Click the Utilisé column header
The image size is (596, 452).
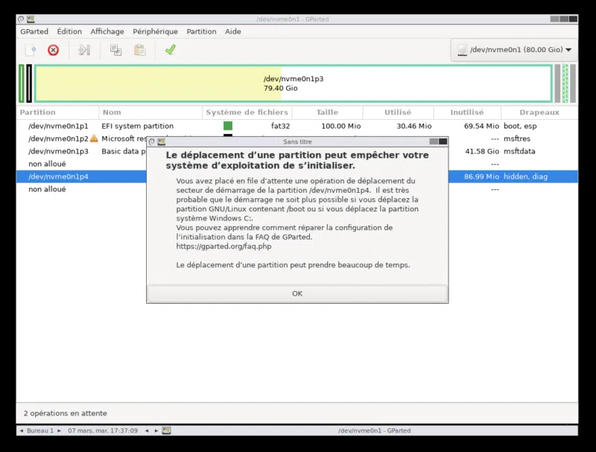[398, 112]
